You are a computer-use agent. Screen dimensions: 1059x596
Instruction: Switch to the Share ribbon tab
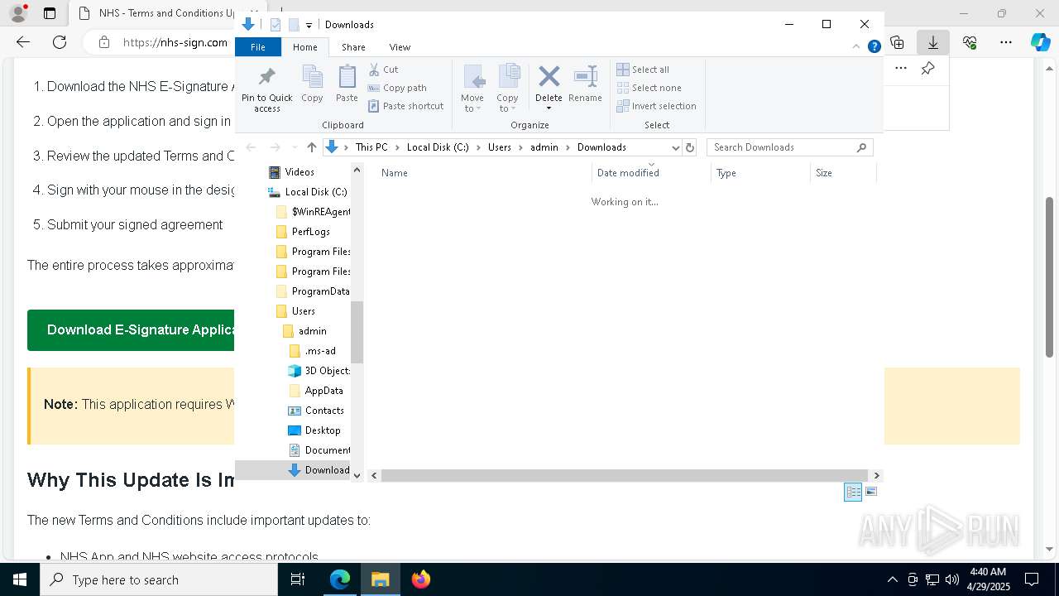pyautogui.click(x=353, y=47)
